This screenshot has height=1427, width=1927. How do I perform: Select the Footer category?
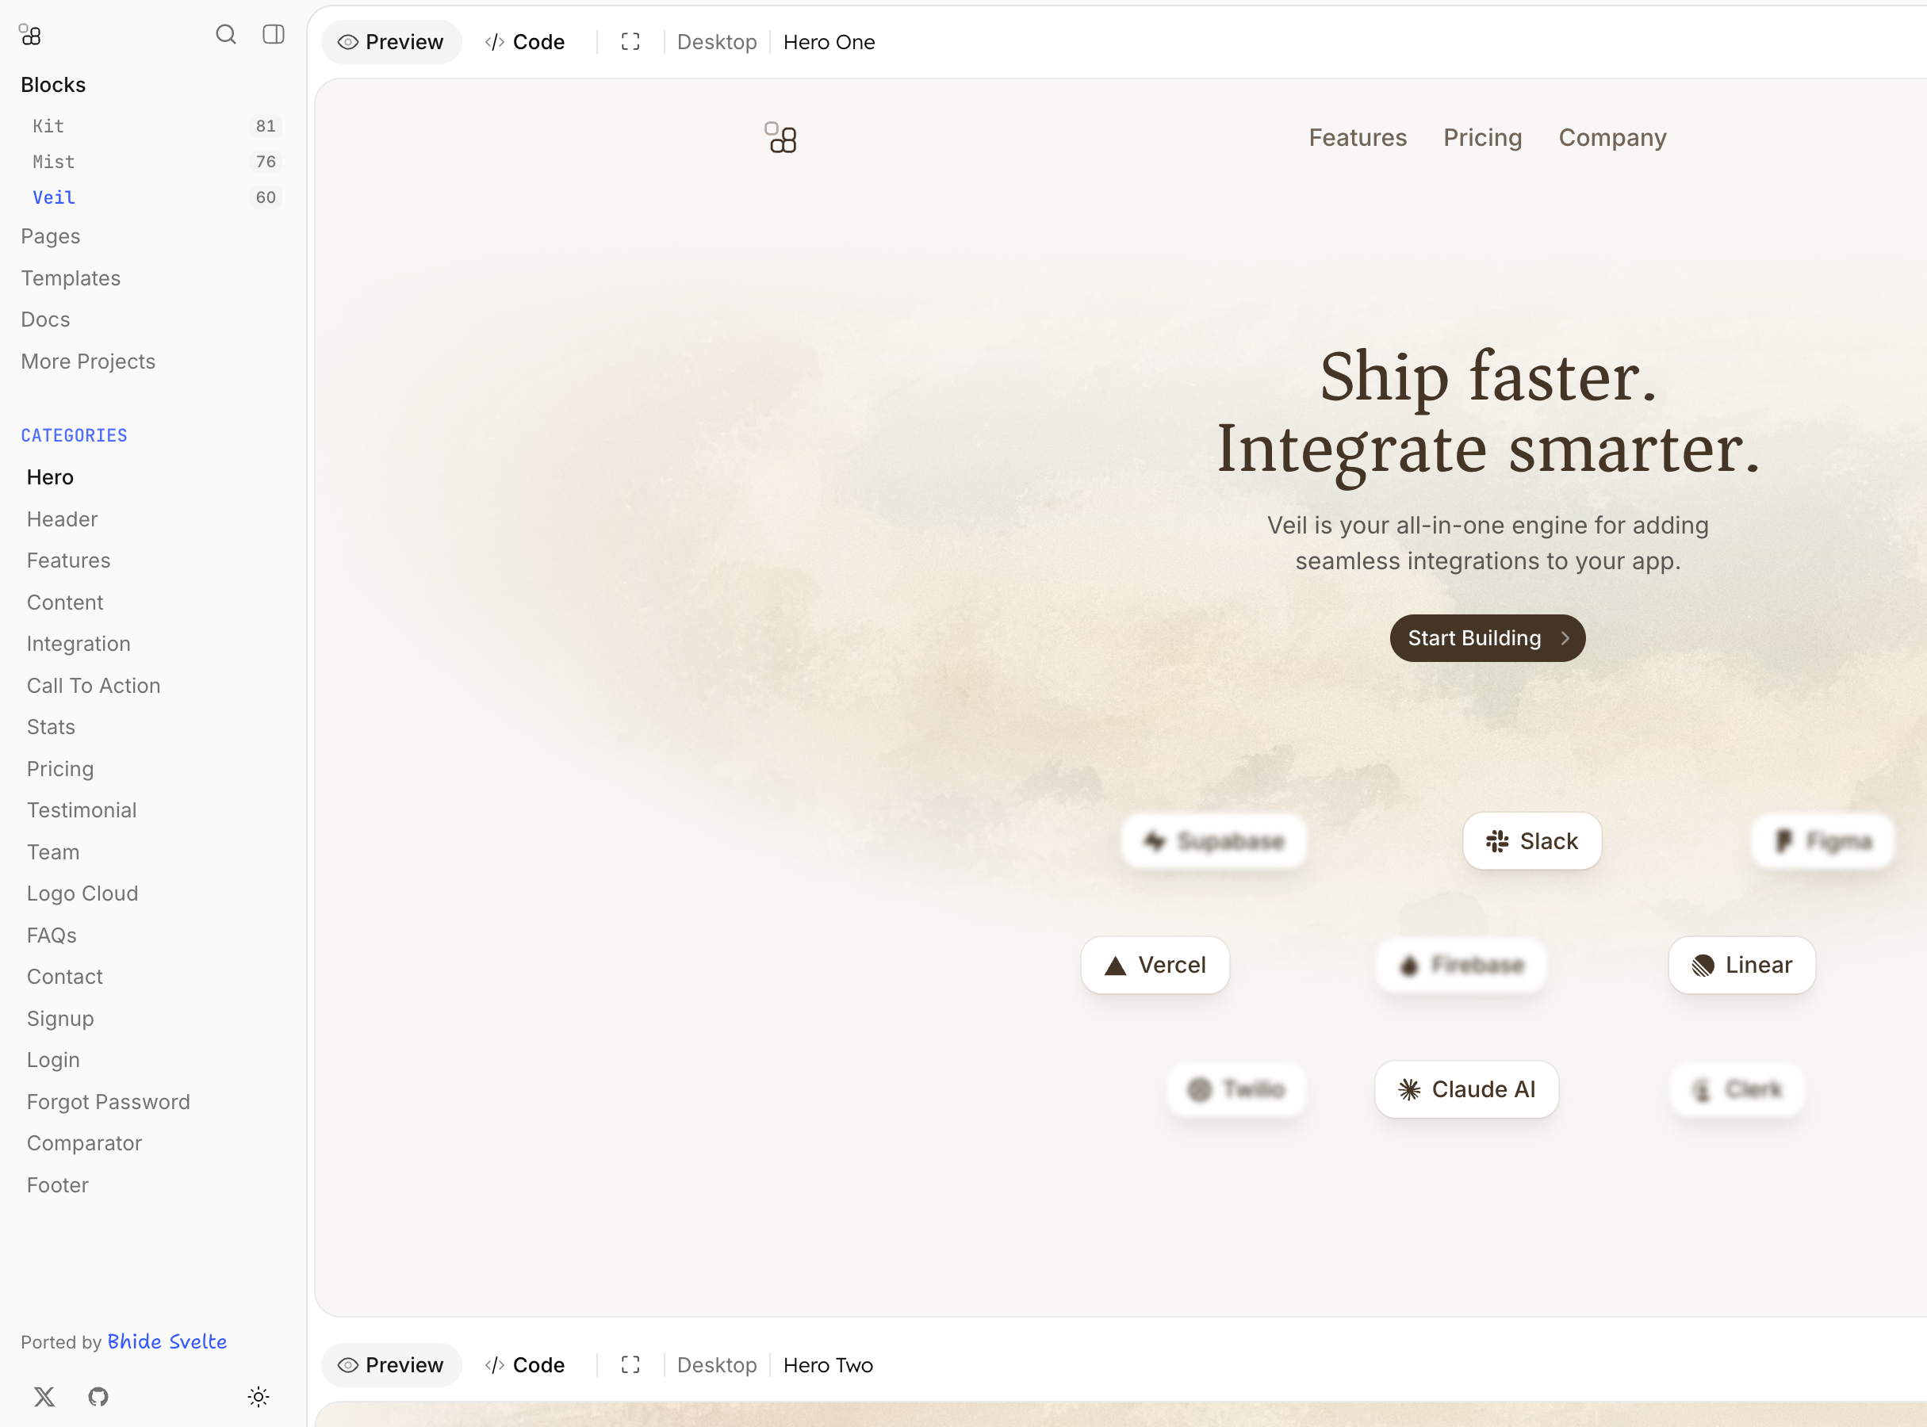(57, 1185)
